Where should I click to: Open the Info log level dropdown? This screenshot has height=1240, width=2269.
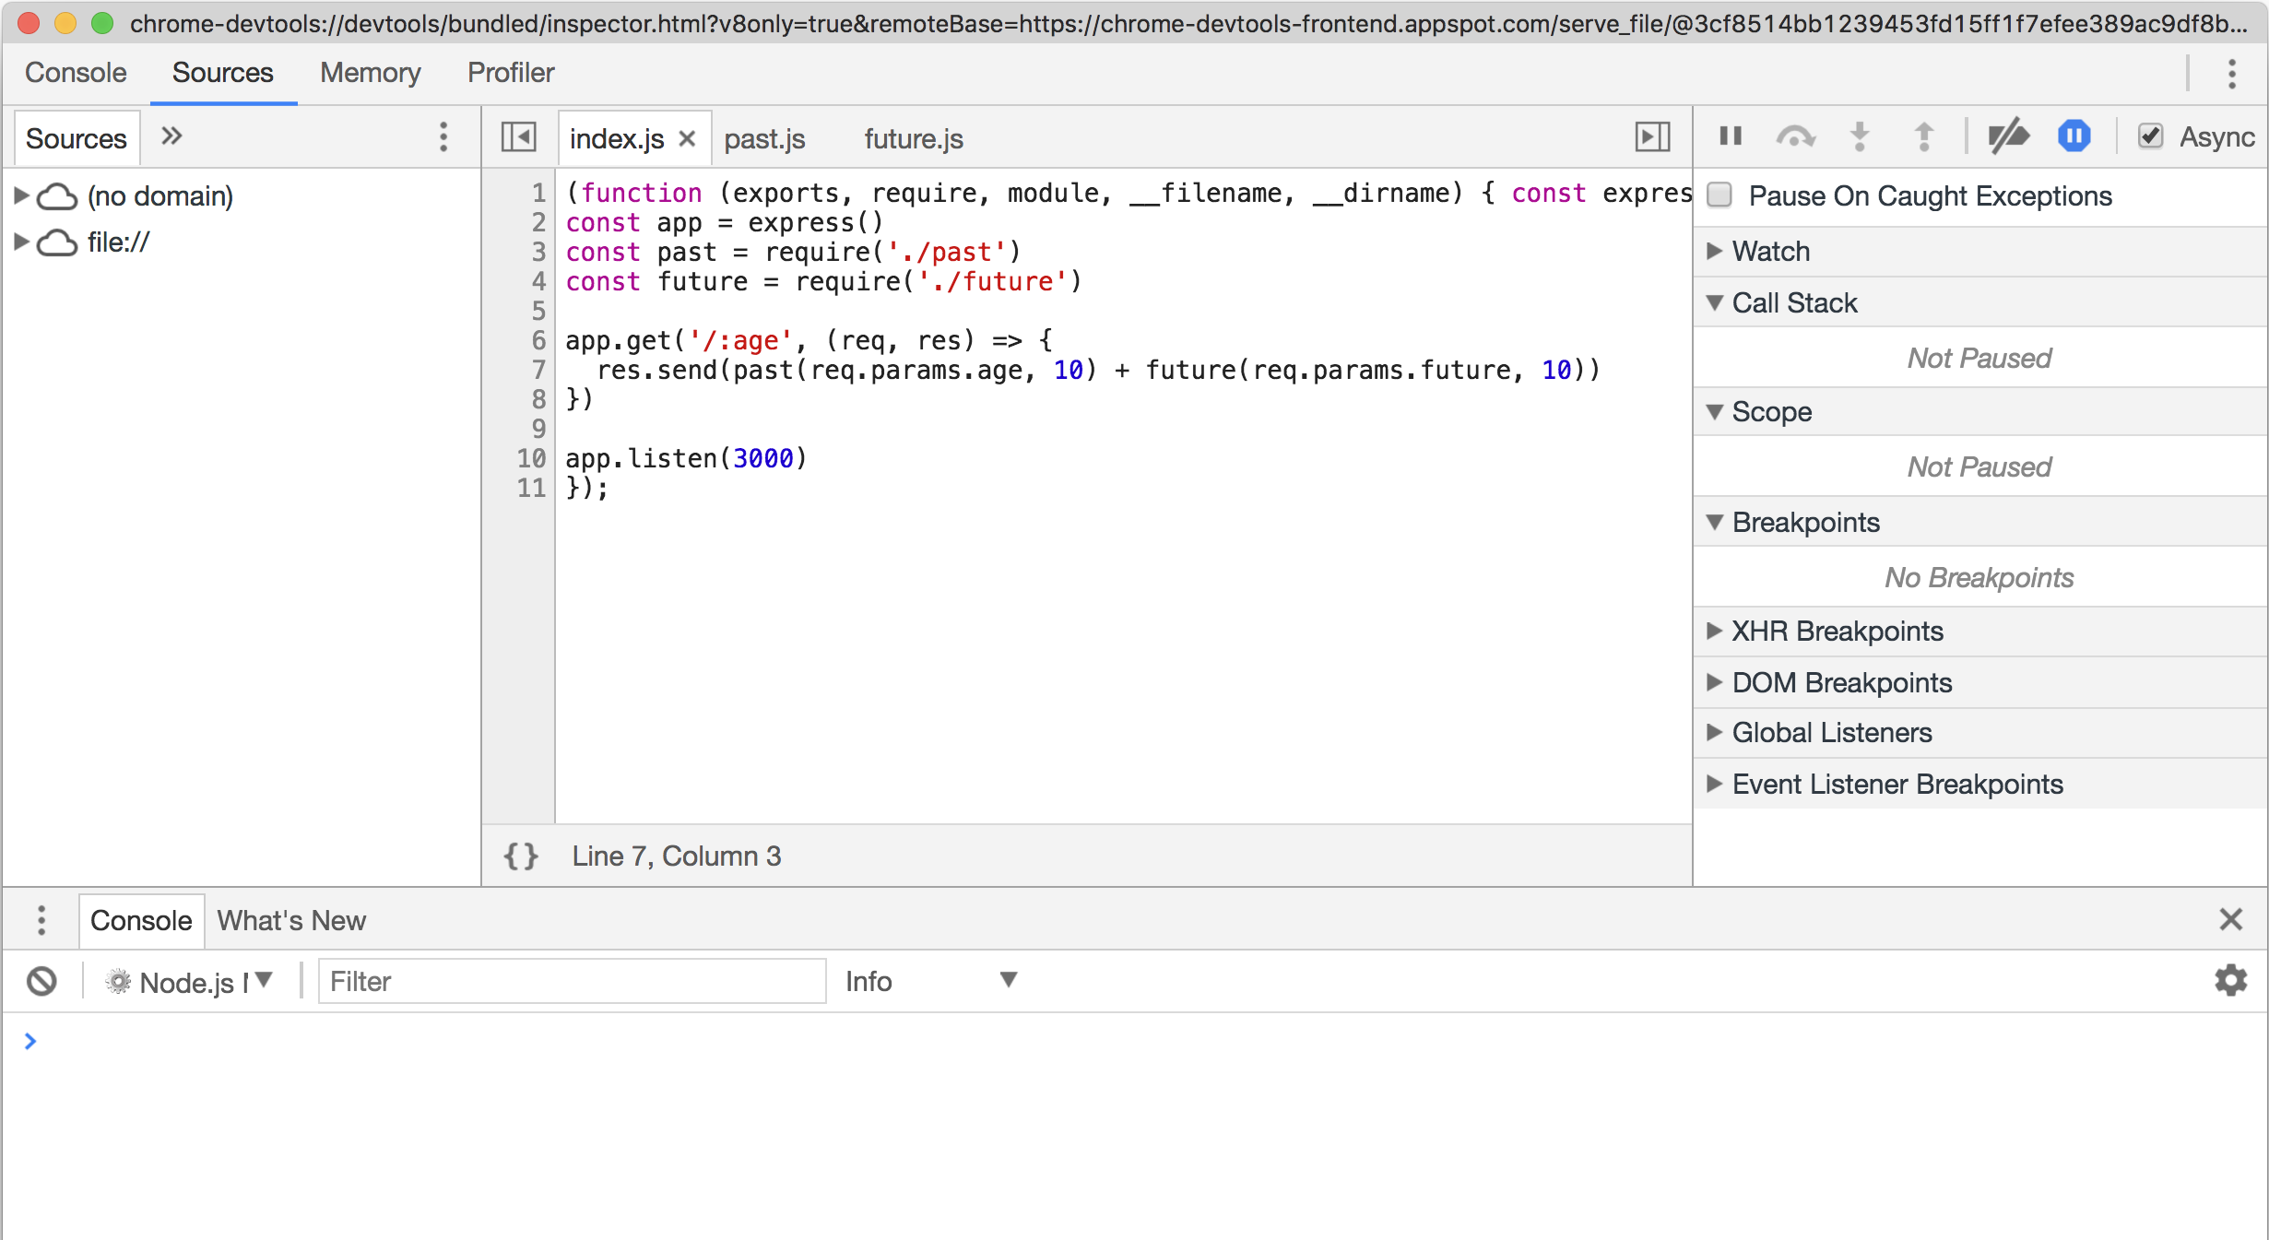931,981
